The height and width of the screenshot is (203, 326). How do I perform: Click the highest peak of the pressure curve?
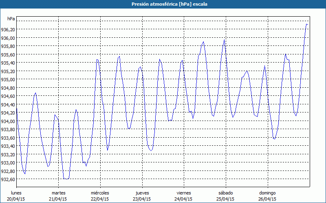click(306, 24)
